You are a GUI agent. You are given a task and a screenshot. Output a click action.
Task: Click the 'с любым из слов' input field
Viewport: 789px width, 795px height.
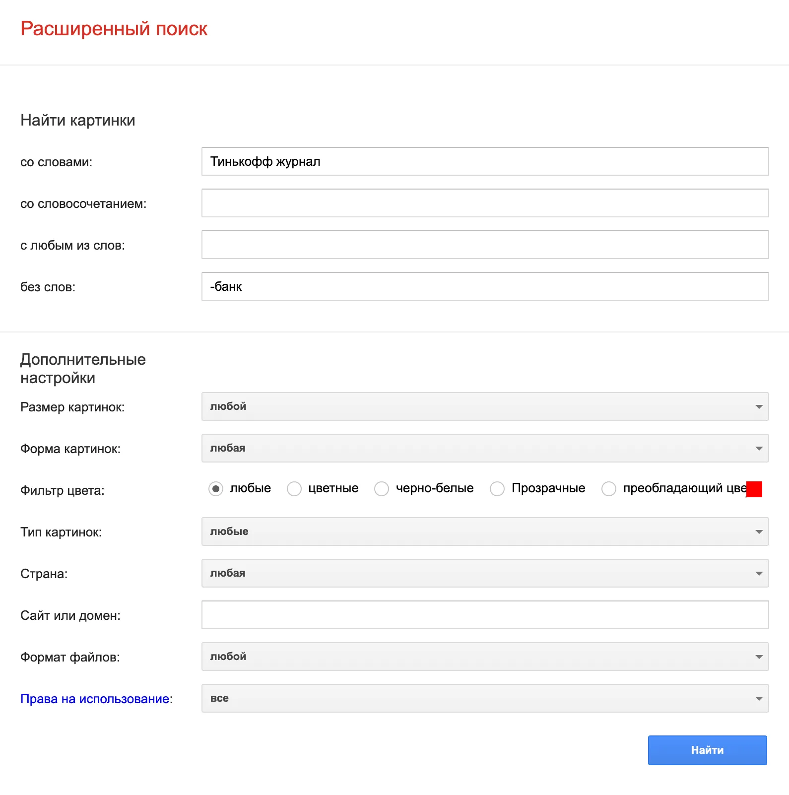[x=485, y=245]
